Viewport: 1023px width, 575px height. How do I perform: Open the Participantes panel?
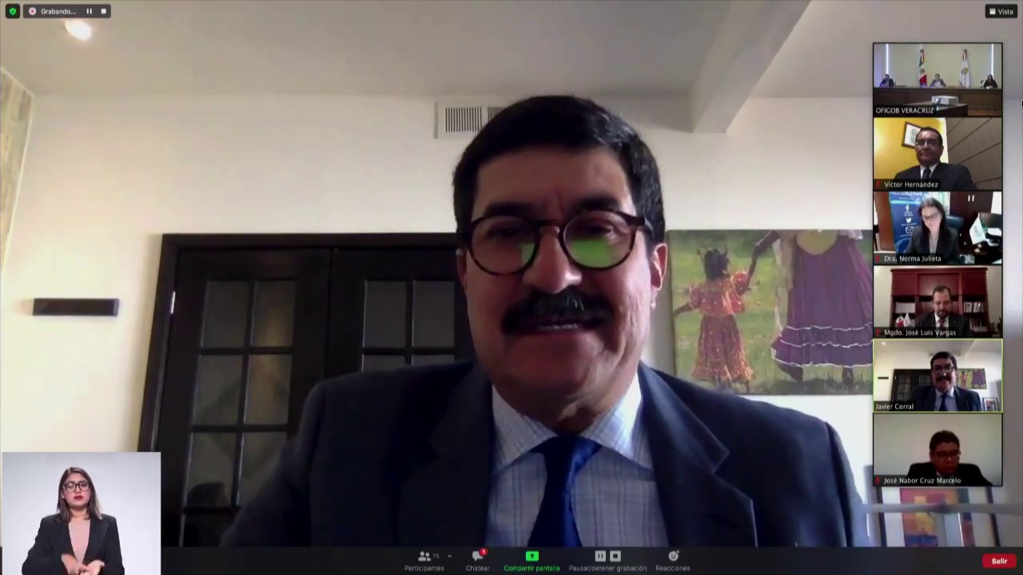tap(424, 561)
